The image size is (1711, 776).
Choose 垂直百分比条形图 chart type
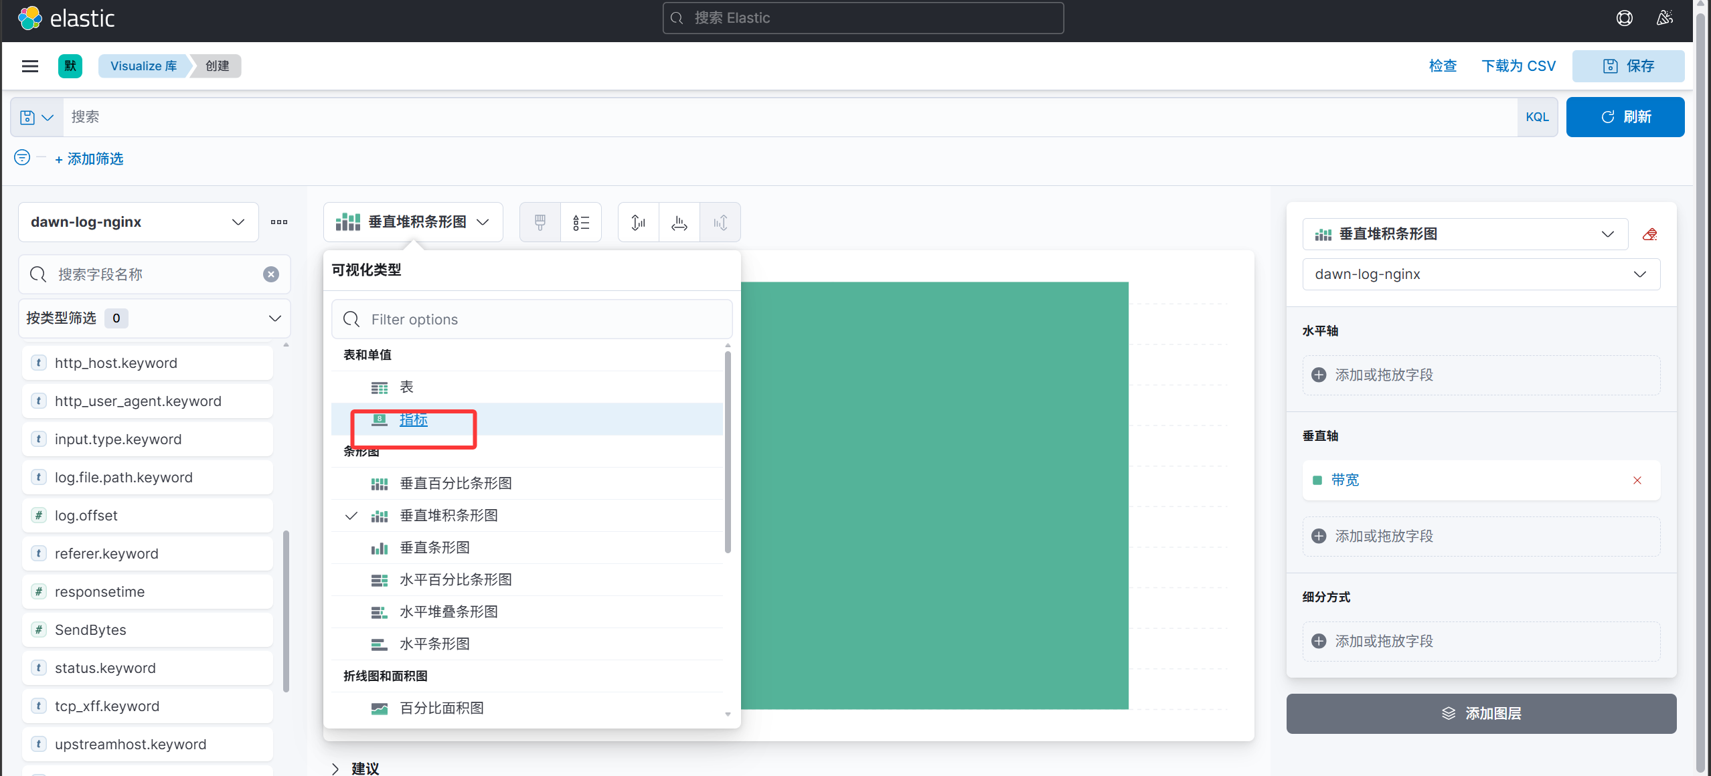coord(527,484)
